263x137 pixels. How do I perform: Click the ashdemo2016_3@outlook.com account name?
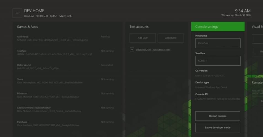pos(153,50)
